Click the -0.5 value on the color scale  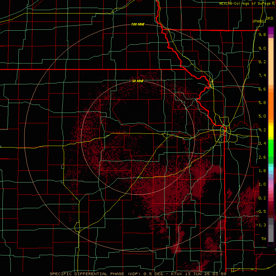(x=261, y=212)
